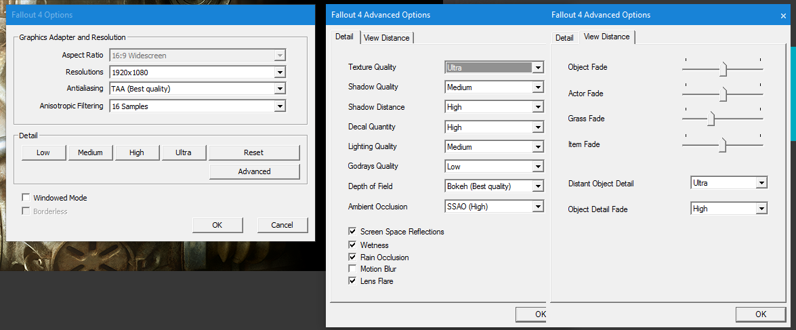Click the disabled Borderless checkbox
The height and width of the screenshot is (330, 796).
[x=25, y=211]
